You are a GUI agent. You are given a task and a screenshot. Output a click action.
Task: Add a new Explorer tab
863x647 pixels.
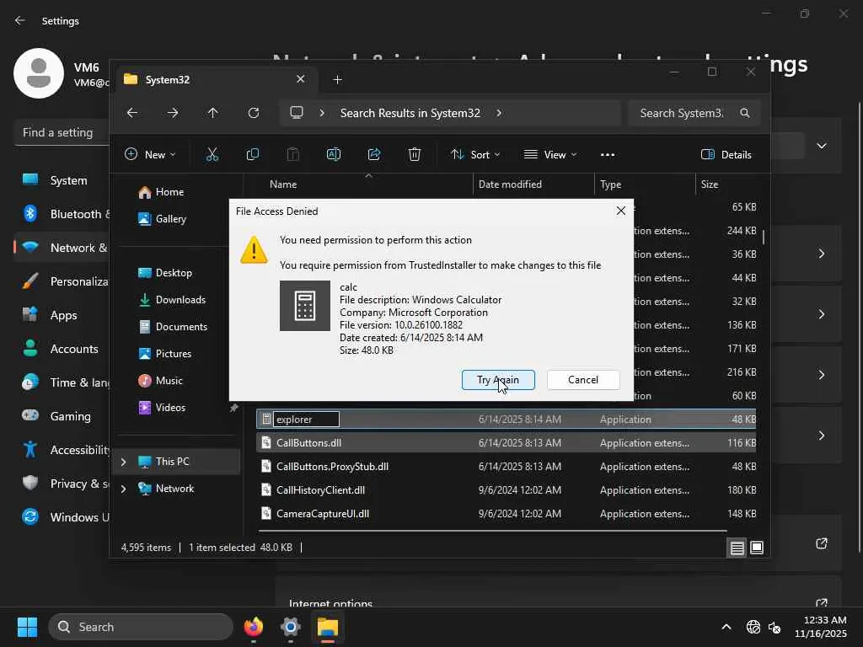337,80
